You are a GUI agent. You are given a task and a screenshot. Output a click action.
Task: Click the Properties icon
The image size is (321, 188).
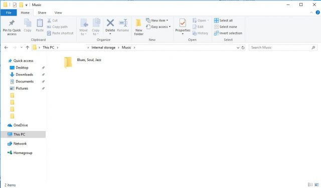183,23
